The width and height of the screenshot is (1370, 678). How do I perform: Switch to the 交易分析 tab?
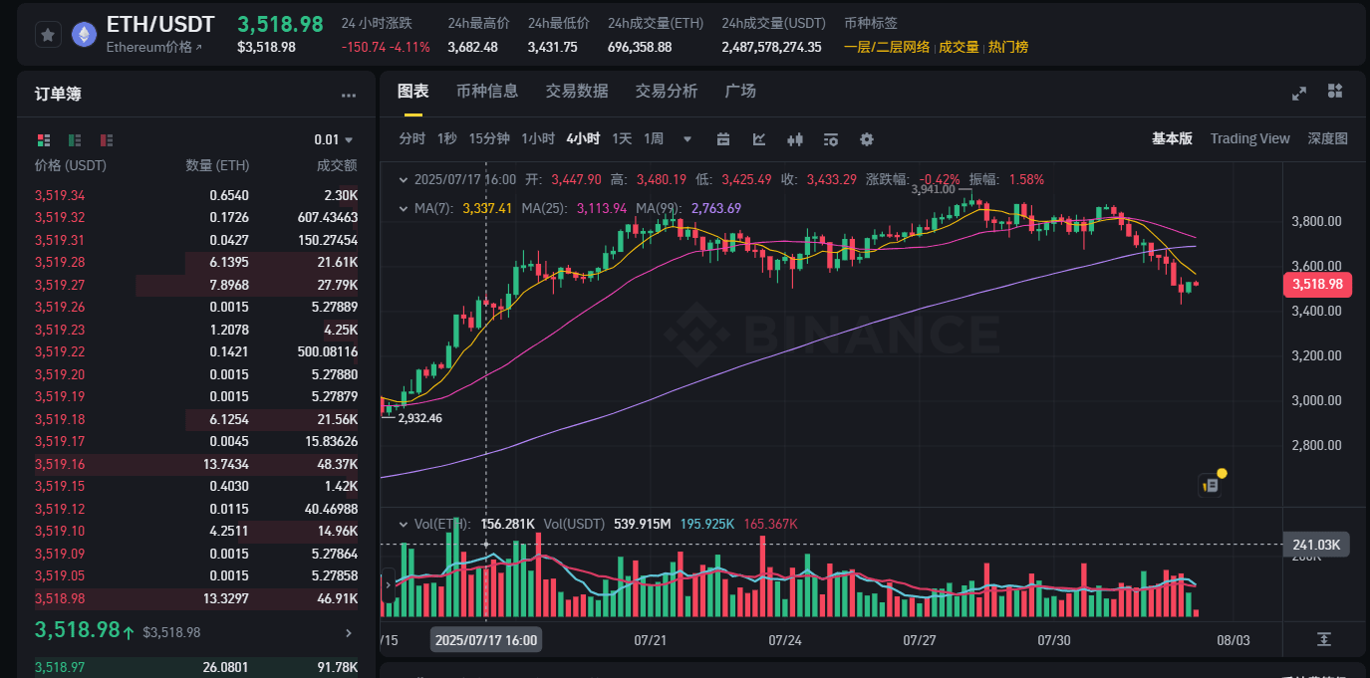coord(667,91)
